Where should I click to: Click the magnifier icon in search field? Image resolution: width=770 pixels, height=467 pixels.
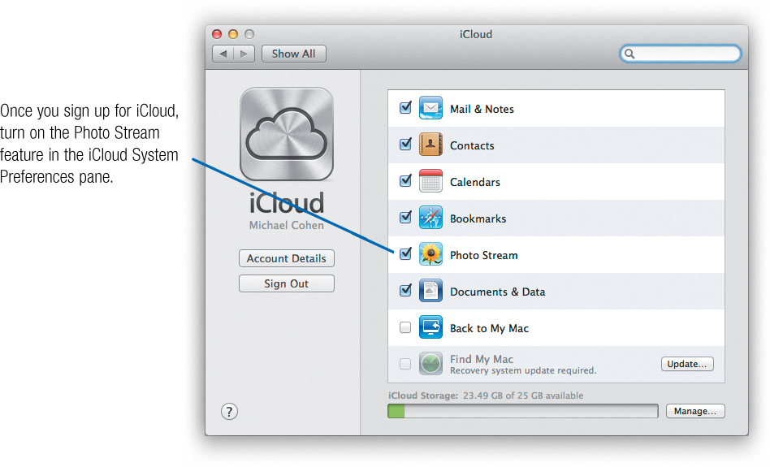pyautogui.click(x=629, y=54)
